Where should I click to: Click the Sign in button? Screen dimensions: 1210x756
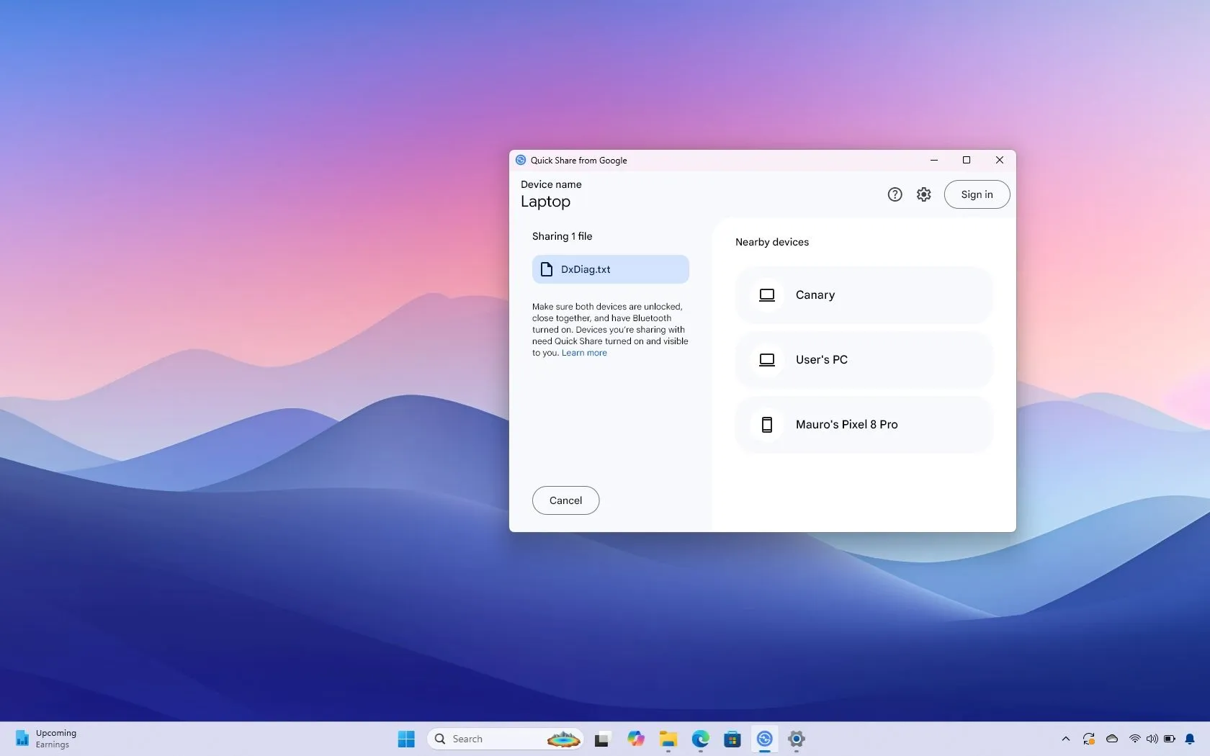[x=977, y=194]
